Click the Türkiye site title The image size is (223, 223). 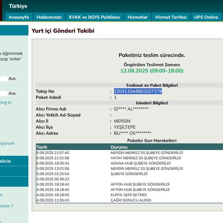tap(18, 6)
